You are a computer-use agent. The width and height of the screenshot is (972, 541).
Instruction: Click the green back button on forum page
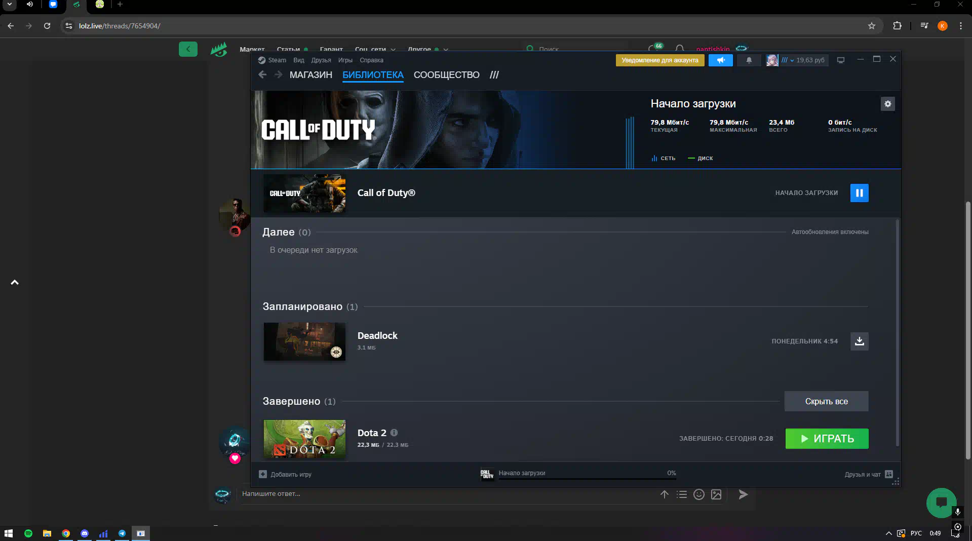[x=188, y=49]
